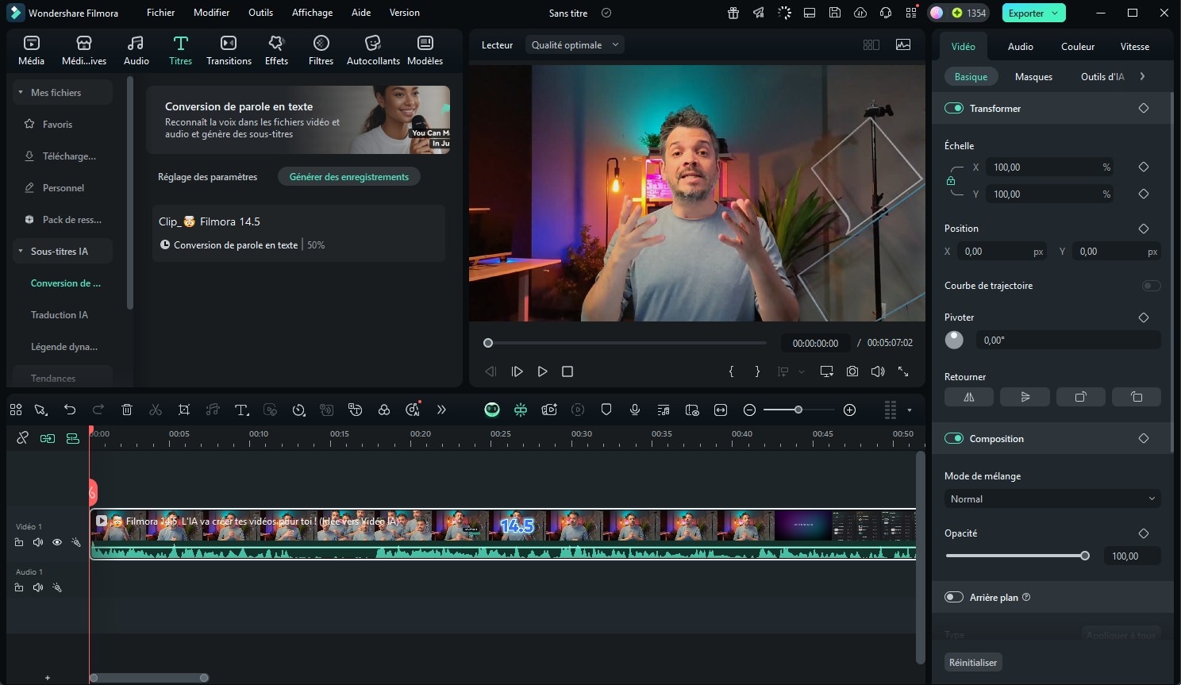Step to the previous frame
Image resolution: width=1181 pixels, height=685 pixels.
pos(490,371)
